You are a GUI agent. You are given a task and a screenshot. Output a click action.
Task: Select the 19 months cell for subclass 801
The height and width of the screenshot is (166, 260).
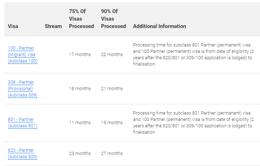pyautogui.click(x=112, y=123)
